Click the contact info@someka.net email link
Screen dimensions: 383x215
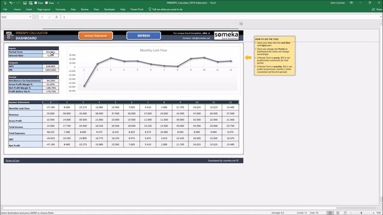pos(196,38)
